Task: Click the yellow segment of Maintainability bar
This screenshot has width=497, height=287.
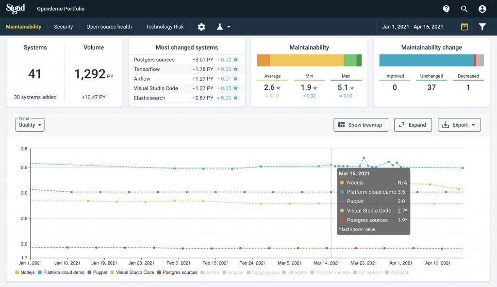Action: (x=307, y=60)
